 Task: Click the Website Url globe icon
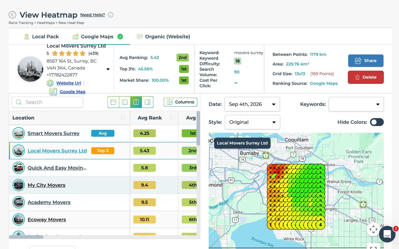click(x=50, y=83)
